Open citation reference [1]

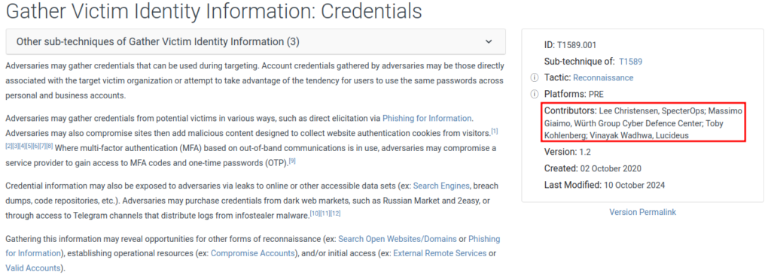(495, 131)
